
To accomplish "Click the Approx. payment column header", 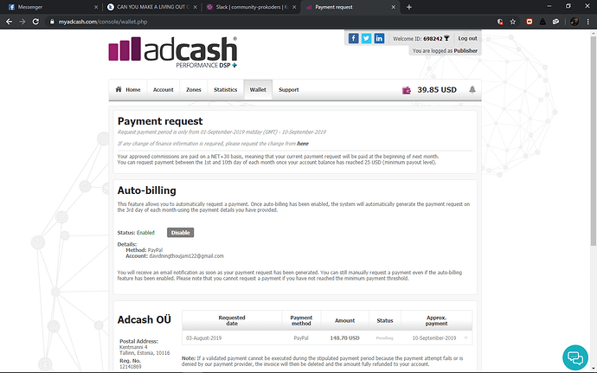I will click(436, 320).
